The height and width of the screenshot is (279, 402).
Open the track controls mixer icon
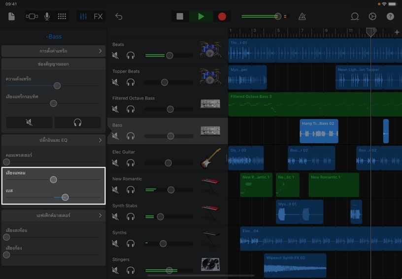coord(83,16)
